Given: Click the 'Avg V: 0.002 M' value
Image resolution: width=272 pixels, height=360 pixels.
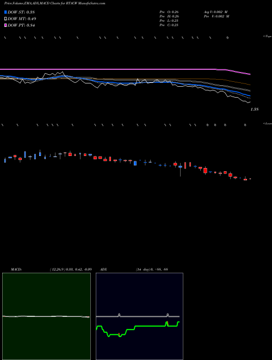Looking at the screenshot, I should pyautogui.click(x=215, y=12).
